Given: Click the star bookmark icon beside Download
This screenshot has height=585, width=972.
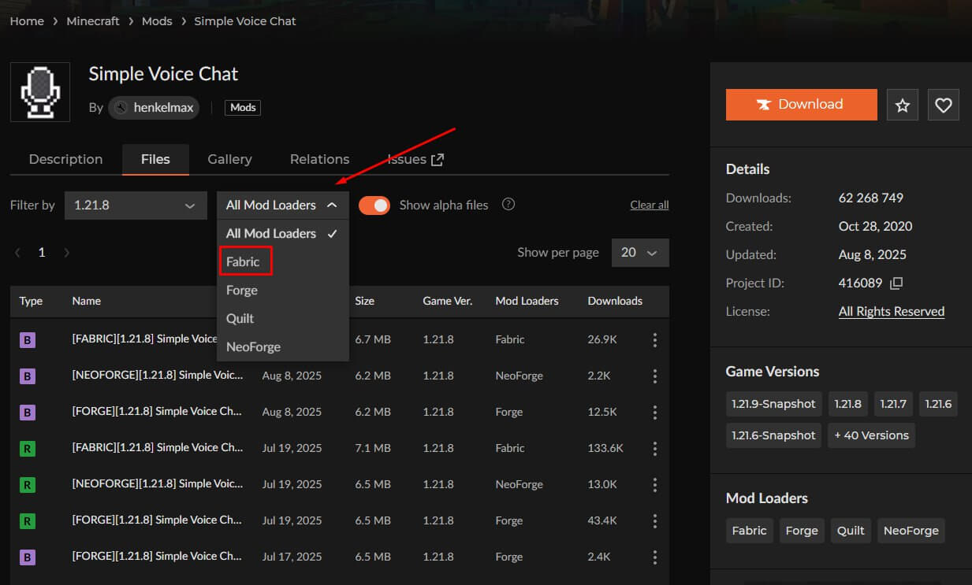Looking at the screenshot, I should [x=902, y=104].
